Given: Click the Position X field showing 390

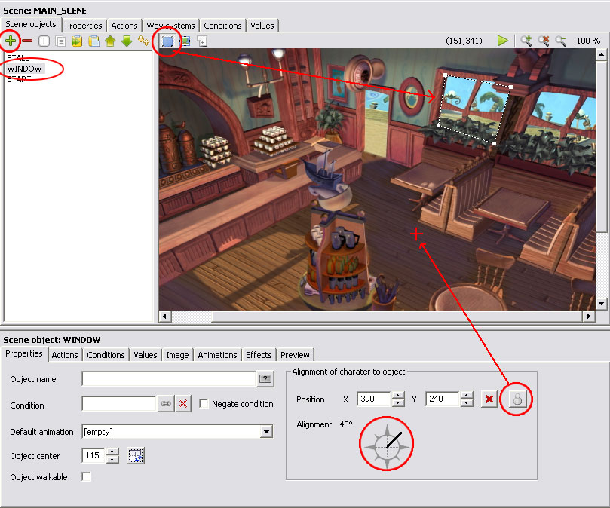Looking at the screenshot, I should [x=373, y=399].
